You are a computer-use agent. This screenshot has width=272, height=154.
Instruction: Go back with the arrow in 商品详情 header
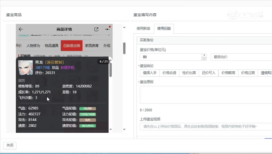point(21,29)
